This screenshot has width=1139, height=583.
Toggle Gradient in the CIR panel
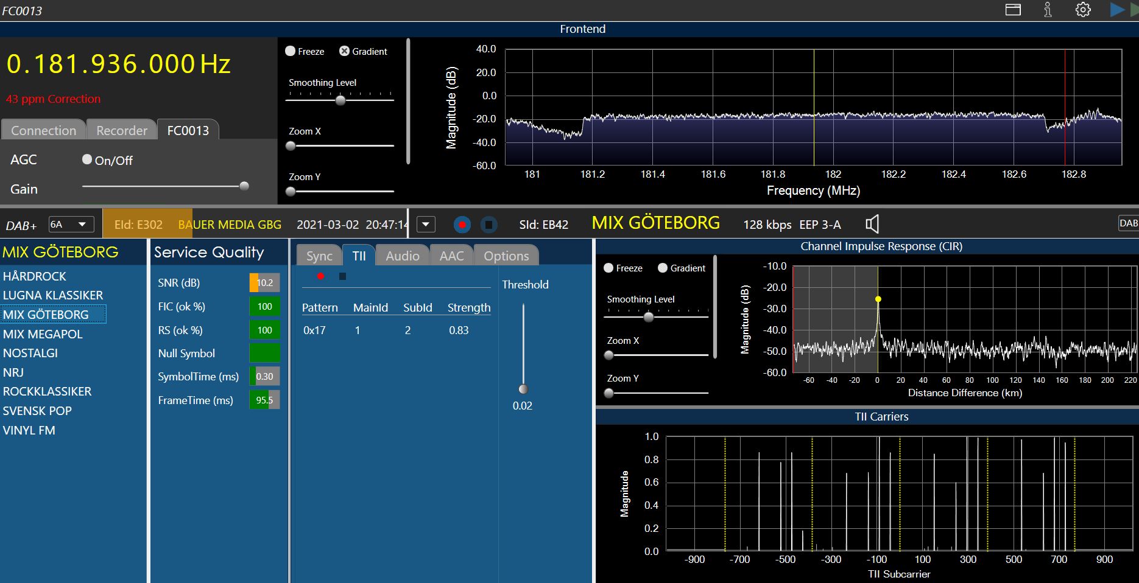[x=682, y=268]
